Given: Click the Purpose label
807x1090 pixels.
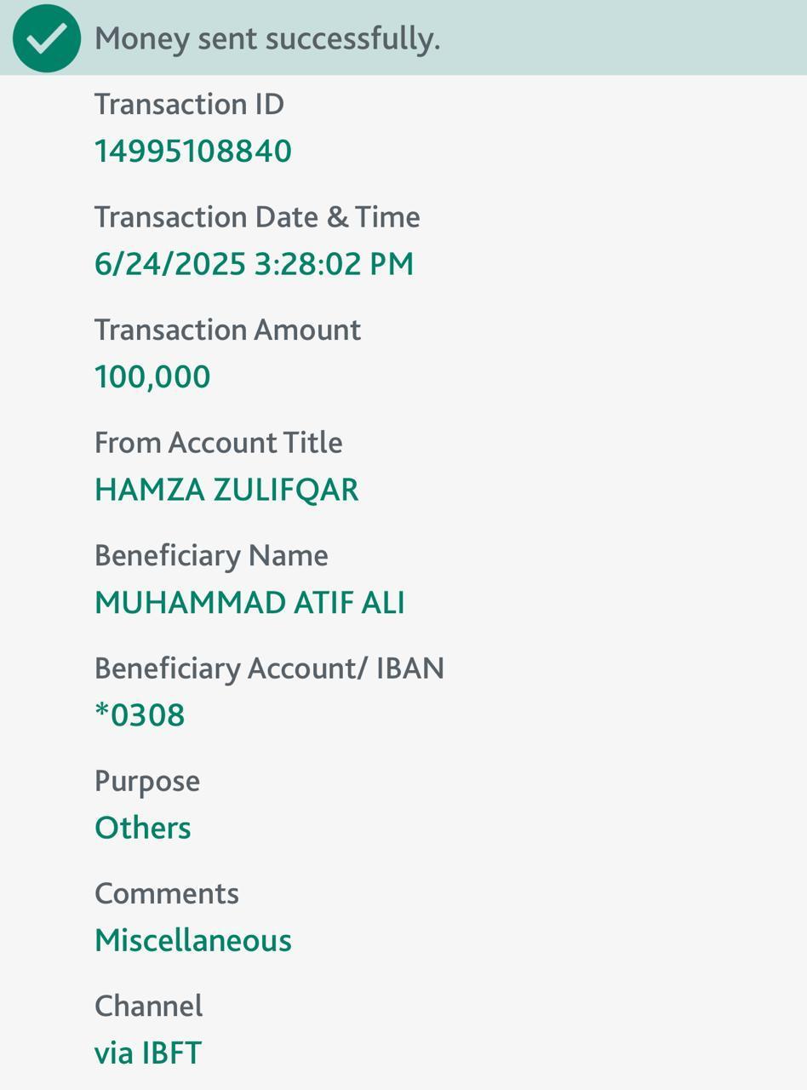Looking at the screenshot, I should [147, 781].
